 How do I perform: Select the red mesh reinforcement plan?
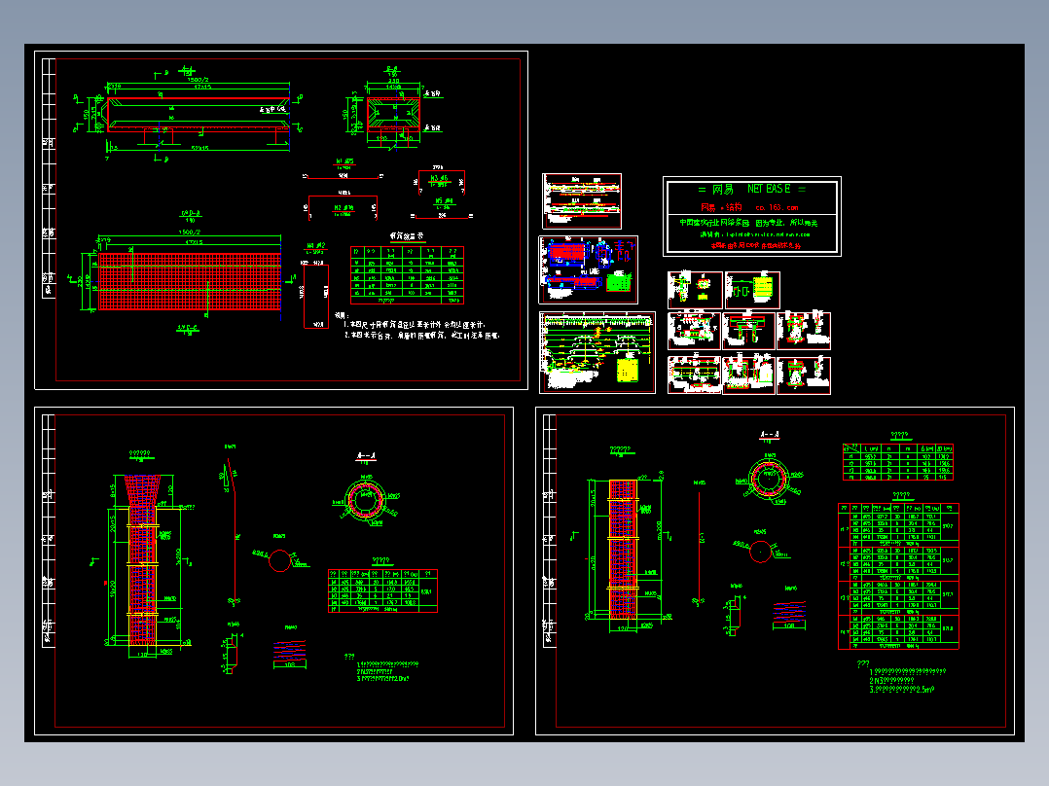(x=190, y=281)
